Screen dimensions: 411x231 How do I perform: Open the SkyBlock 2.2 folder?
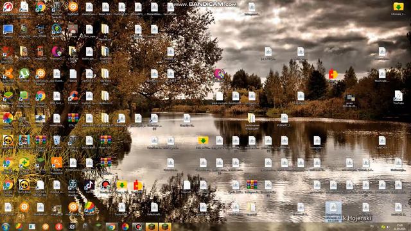point(105,96)
